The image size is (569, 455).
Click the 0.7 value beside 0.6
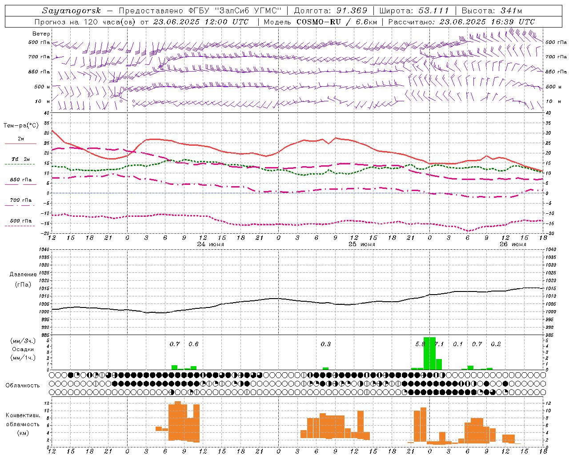[175, 344]
